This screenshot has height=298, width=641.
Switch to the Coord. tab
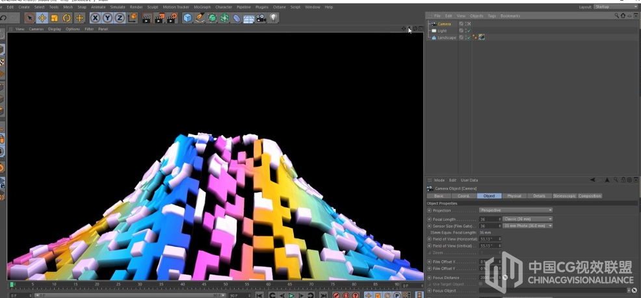coord(464,196)
